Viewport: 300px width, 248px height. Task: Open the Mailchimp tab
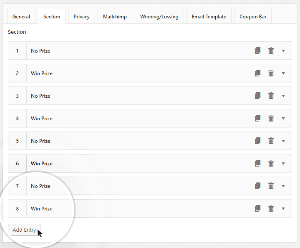(x=115, y=17)
